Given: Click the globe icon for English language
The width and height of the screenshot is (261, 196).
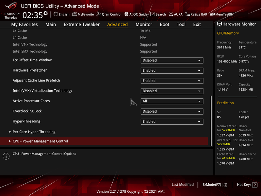Looking at the screenshot, I should (x=56, y=14).
